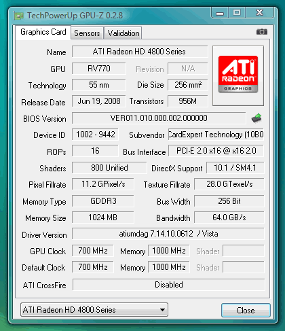Click the Memory Type label
Screen dimensions: 285x331
(44, 202)
